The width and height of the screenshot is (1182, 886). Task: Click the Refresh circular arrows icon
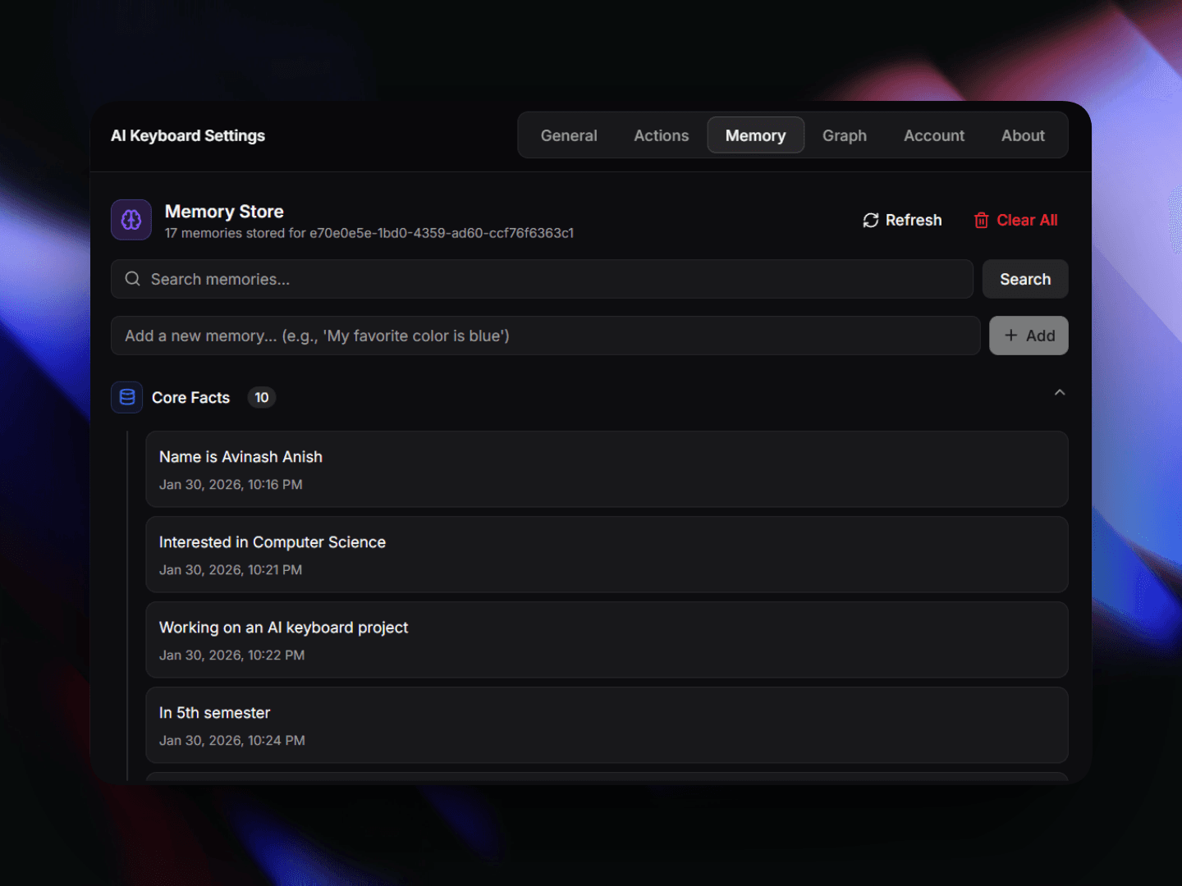click(871, 220)
